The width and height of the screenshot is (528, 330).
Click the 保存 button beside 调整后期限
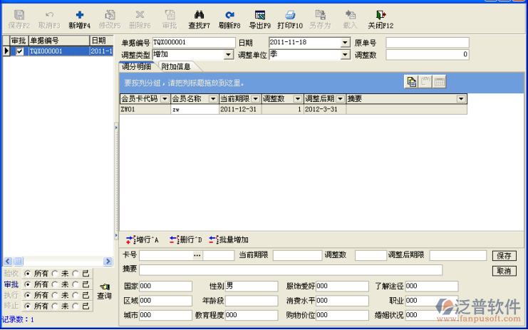[x=504, y=255]
